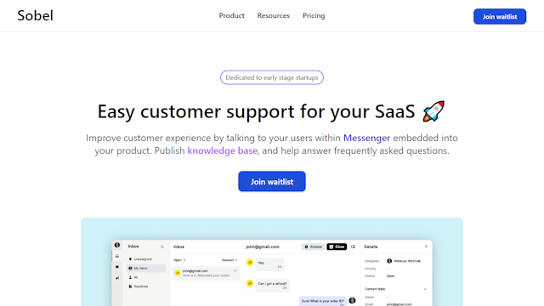This screenshot has height=306, width=544.
Task: Select the My Inbox folder
Action: point(146,269)
